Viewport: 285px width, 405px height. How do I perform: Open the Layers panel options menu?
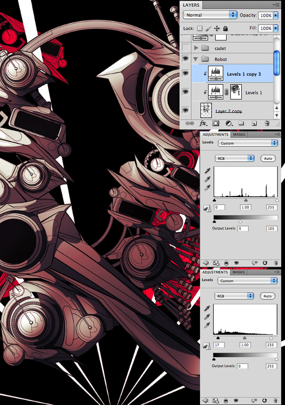(x=276, y=5)
